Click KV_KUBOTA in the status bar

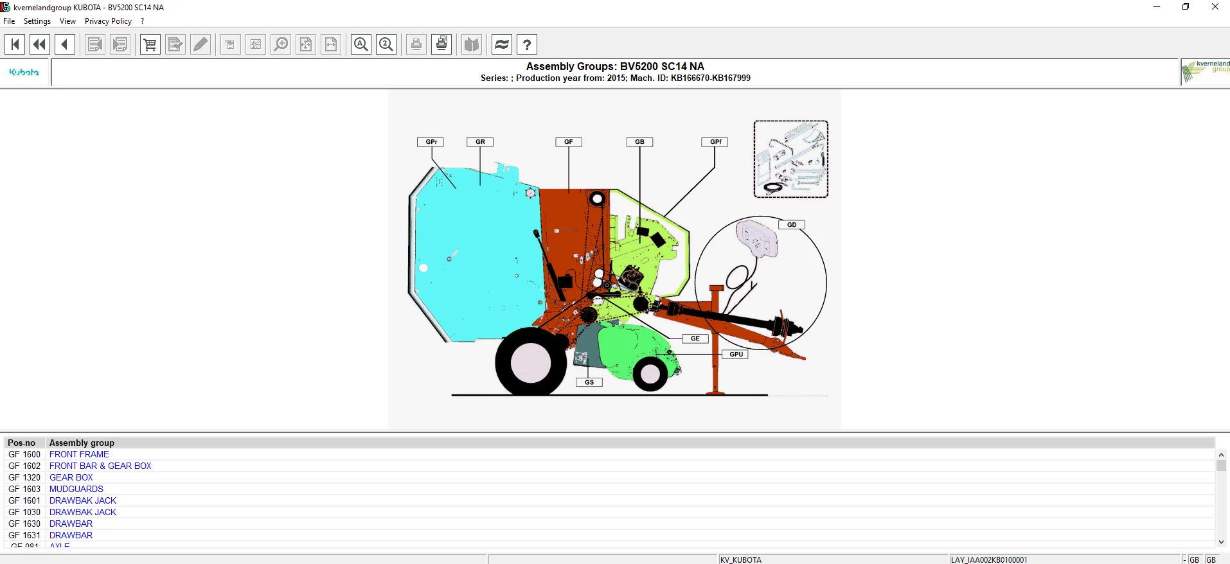(741, 560)
